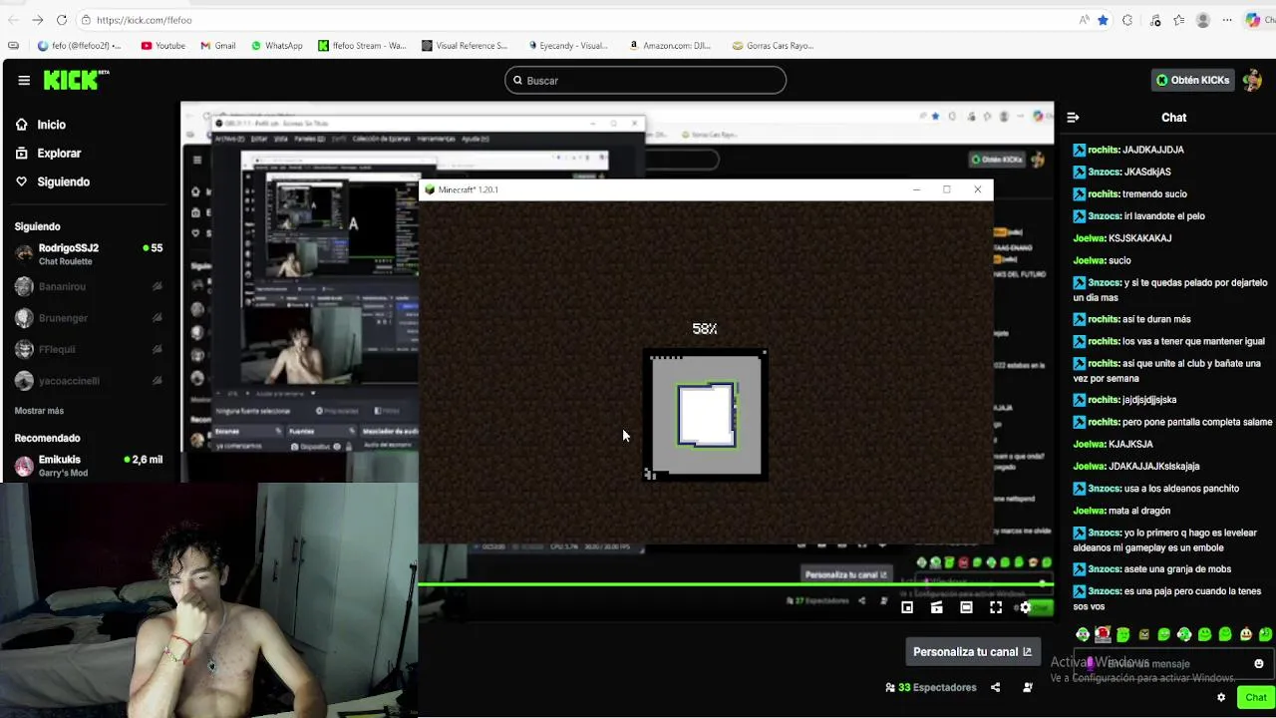Click the green Chat send button

[1255, 698]
